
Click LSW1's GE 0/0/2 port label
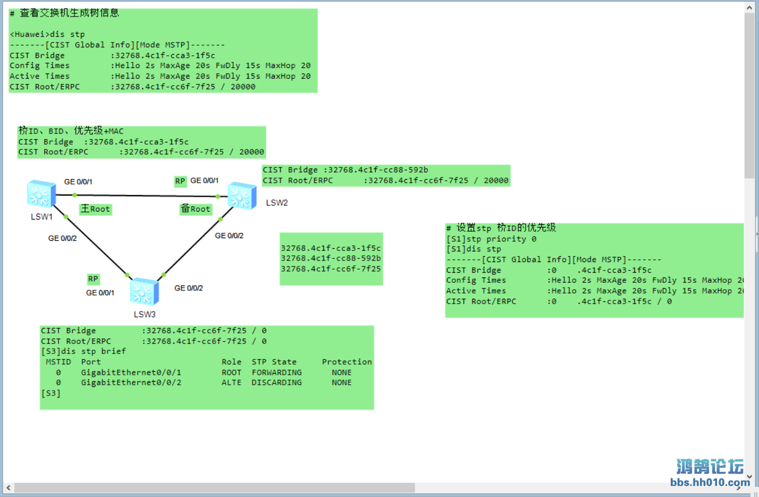click(62, 238)
